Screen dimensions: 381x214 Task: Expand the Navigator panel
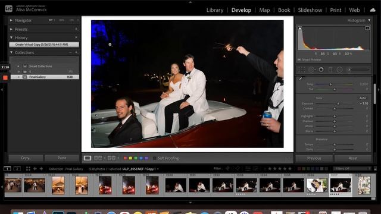point(11,20)
